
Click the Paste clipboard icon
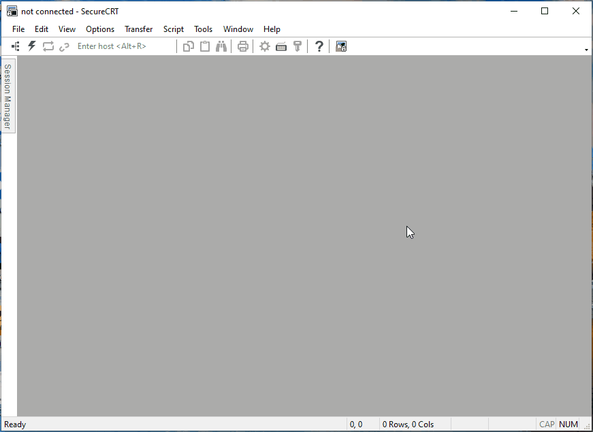click(x=205, y=46)
